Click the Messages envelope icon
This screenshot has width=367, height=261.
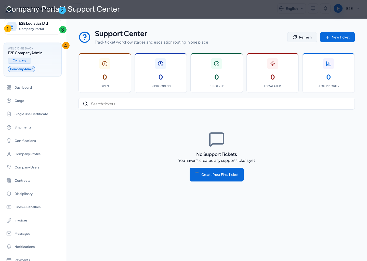coord(9,233)
